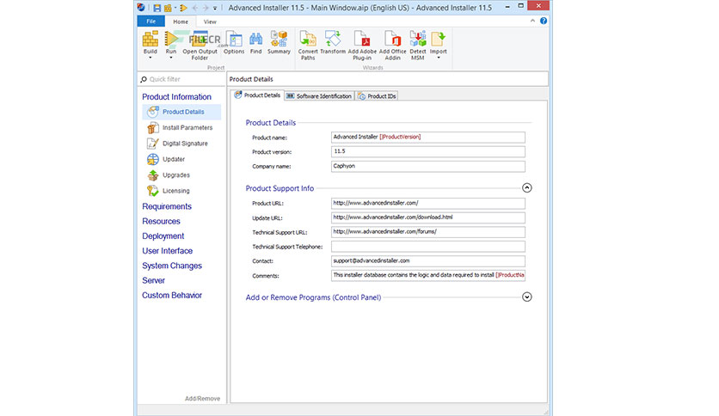Start the Add Adobe Plug-in wizard

(362, 45)
